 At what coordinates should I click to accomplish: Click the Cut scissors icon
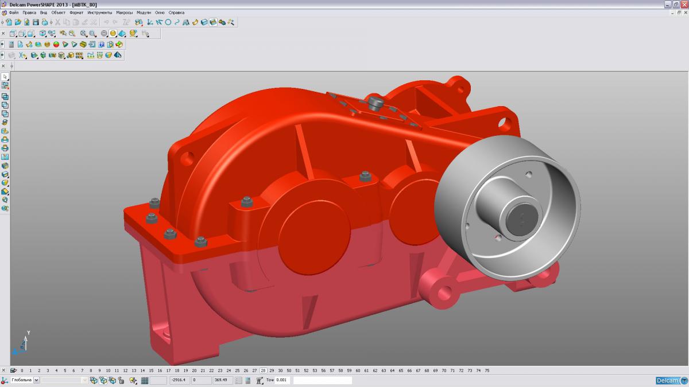pyautogui.click(x=58, y=22)
